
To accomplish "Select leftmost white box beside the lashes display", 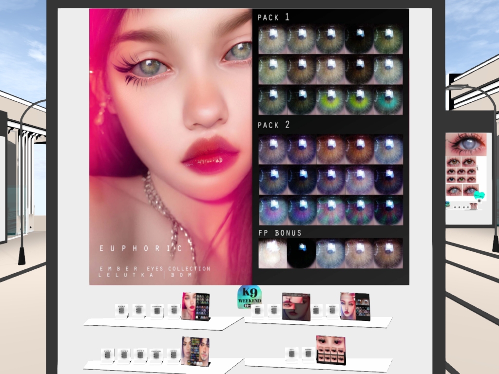I will [292, 355].
